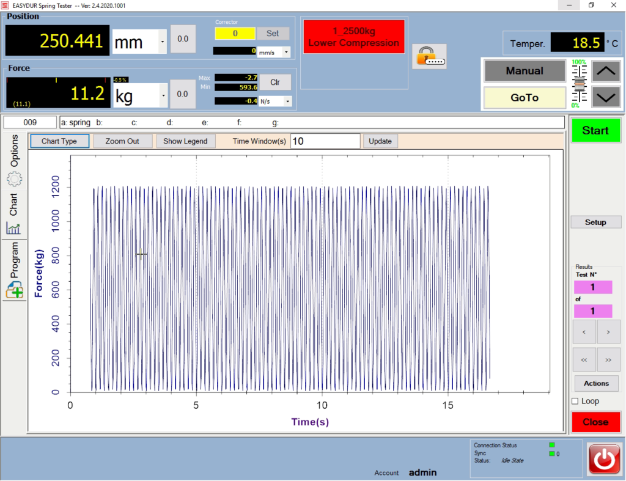This screenshot has width=626, height=481.
Task: Click the up arrow jog button
Action: (606, 71)
